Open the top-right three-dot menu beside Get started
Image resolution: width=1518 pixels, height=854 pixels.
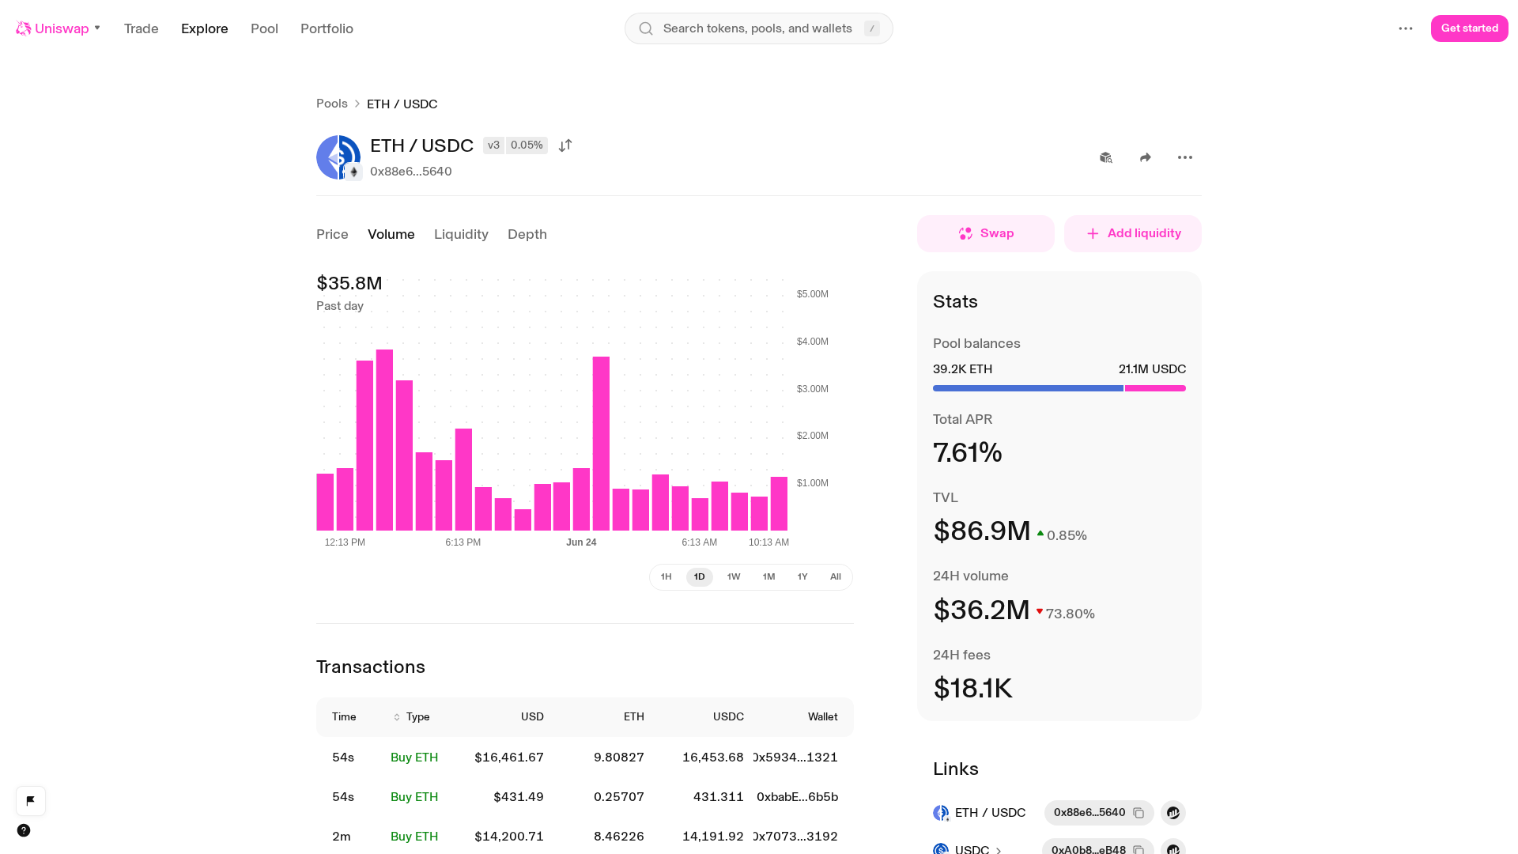pyautogui.click(x=1406, y=28)
